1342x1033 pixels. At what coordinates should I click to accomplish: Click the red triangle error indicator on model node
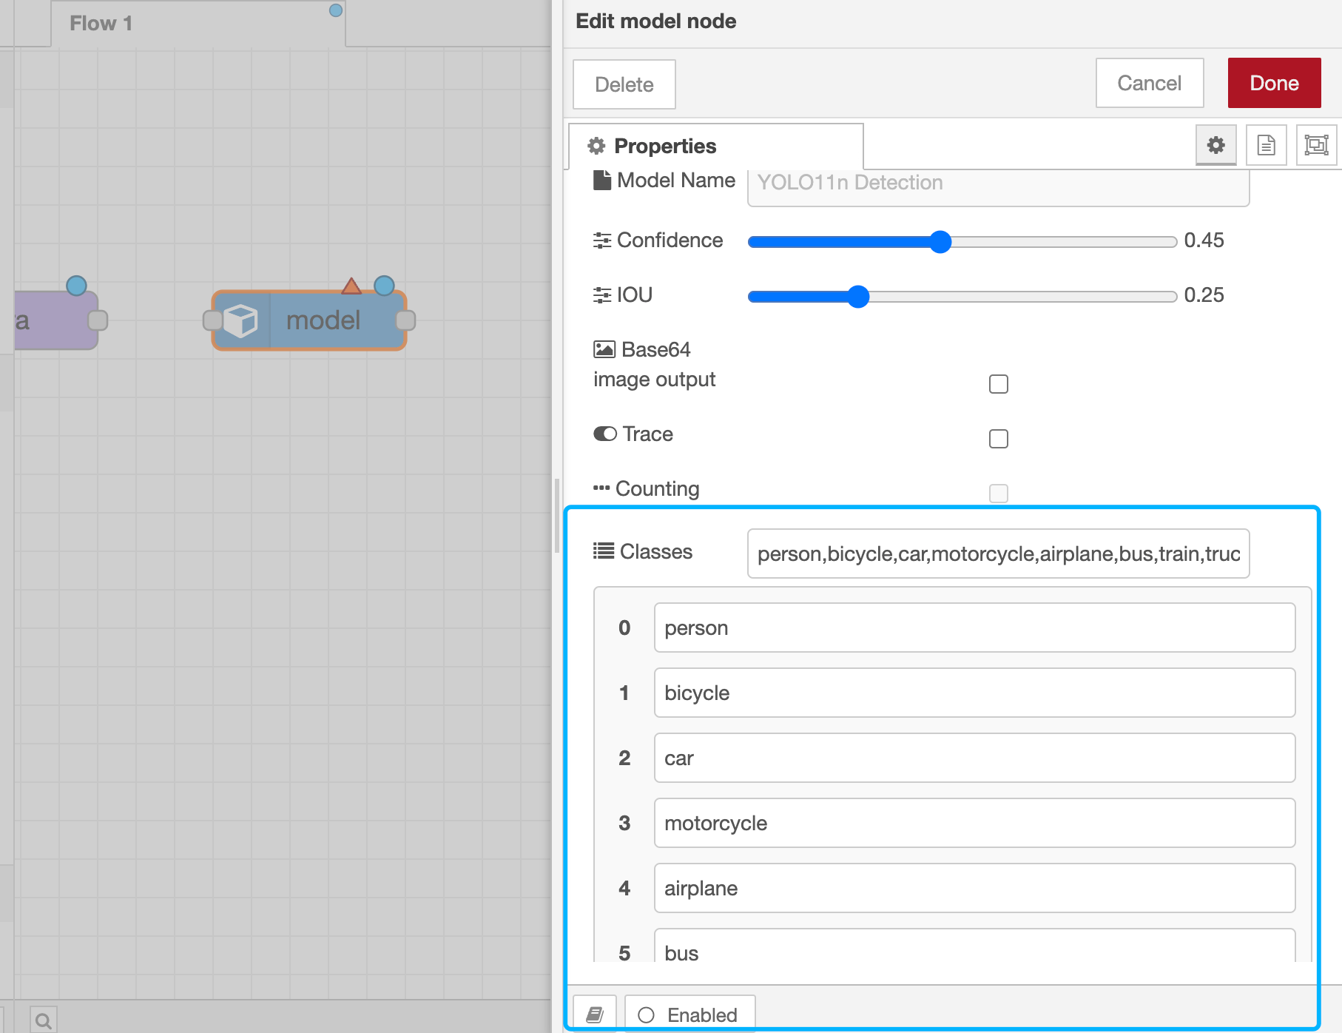coord(351,286)
